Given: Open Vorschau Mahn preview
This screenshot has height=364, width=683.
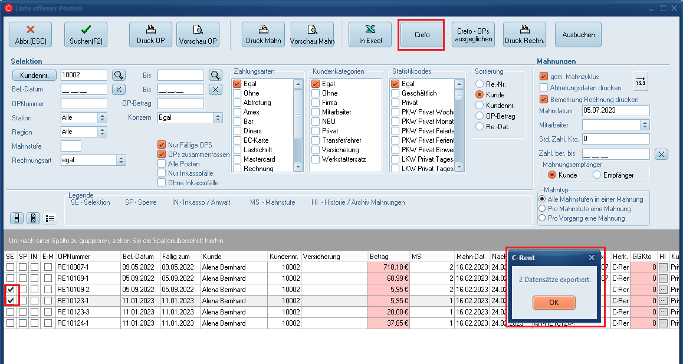Looking at the screenshot, I should tap(312, 34).
